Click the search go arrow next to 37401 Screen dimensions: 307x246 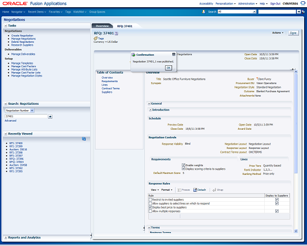pos(50,117)
